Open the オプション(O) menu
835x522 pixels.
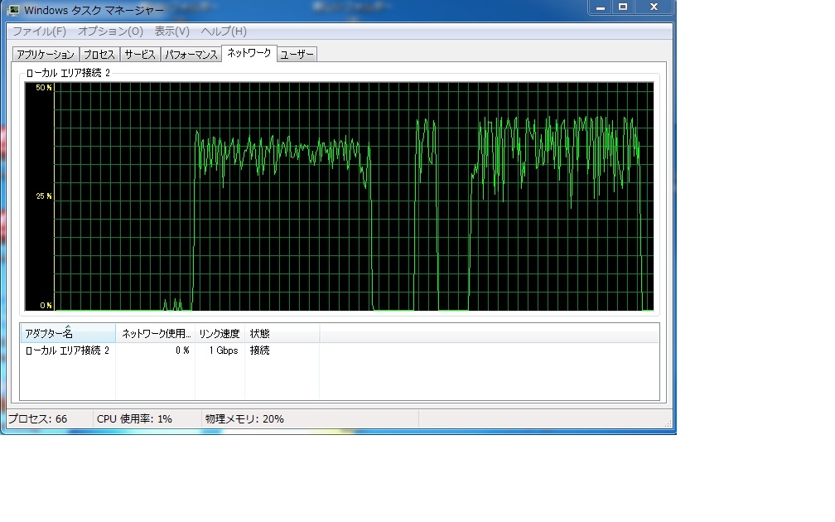click(110, 31)
